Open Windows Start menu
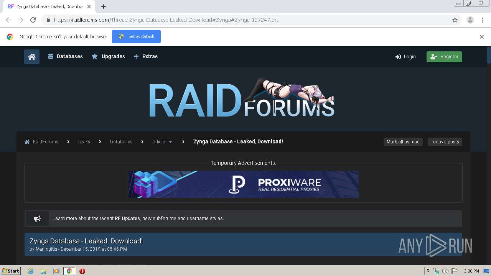This screenshot has height=276, width=491. pyautogui.click(x=11, y=271)
